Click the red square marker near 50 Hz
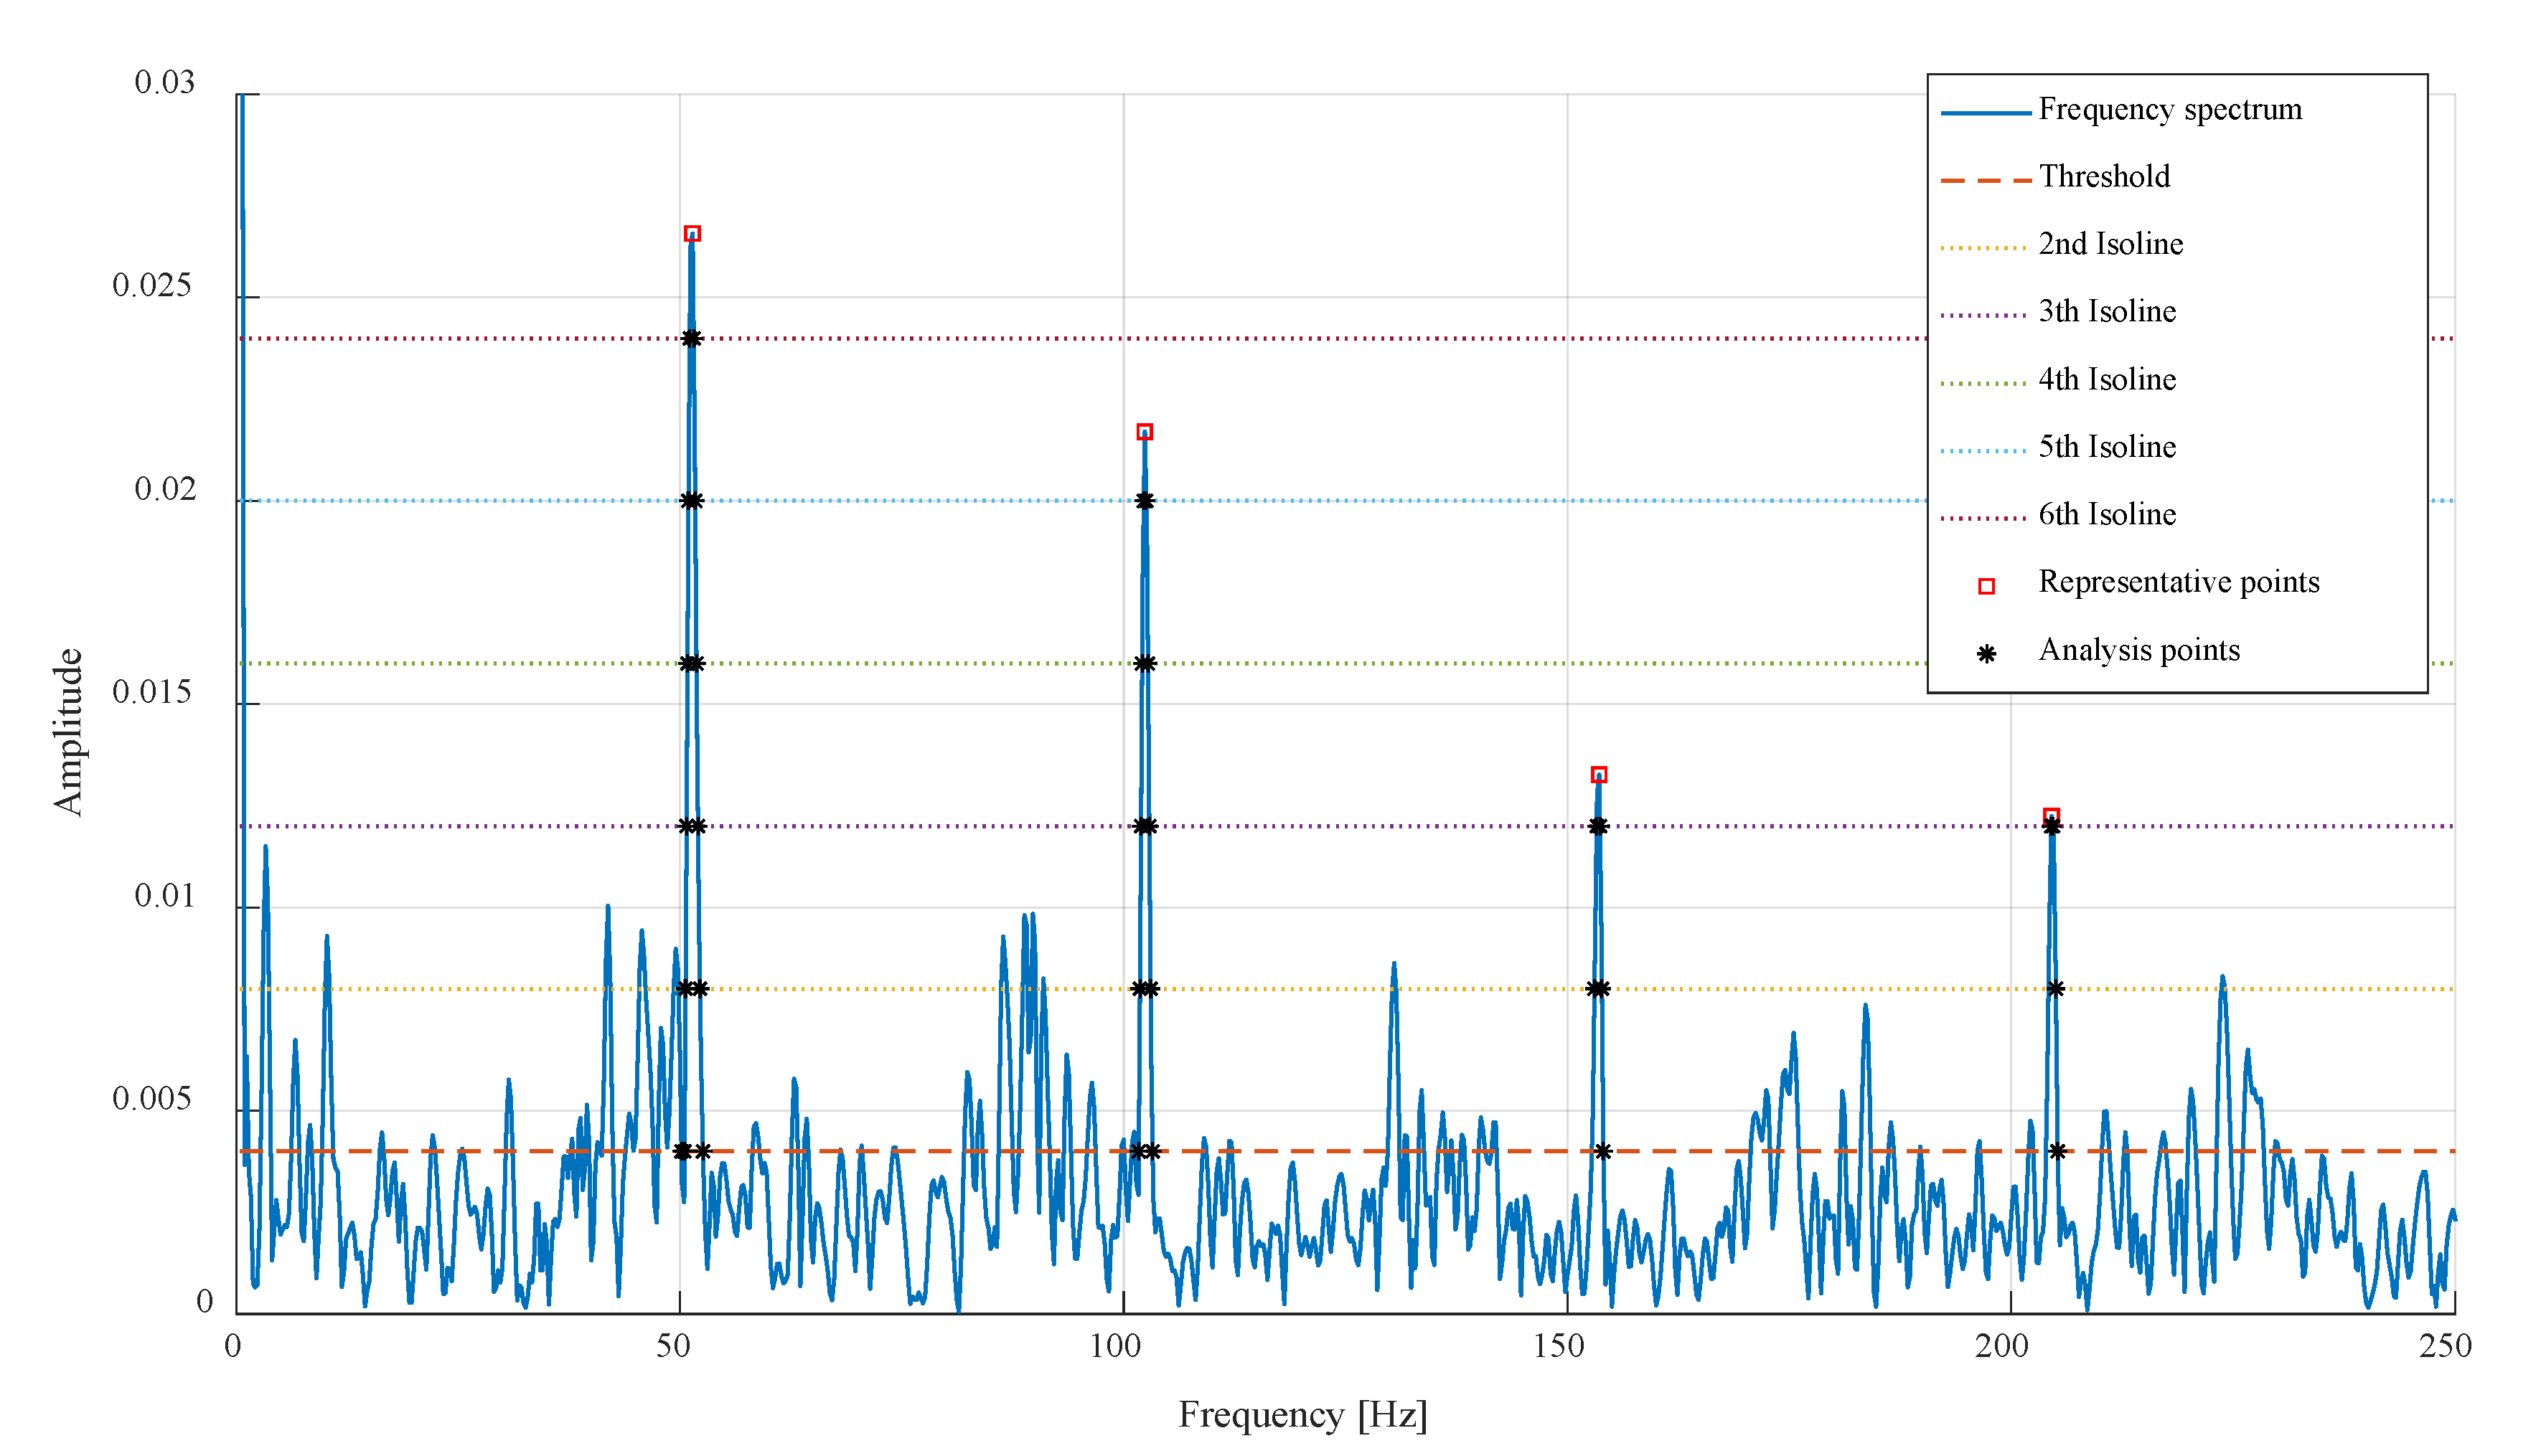Viewport: 2541px width, 1456px height. coord(692,234)
